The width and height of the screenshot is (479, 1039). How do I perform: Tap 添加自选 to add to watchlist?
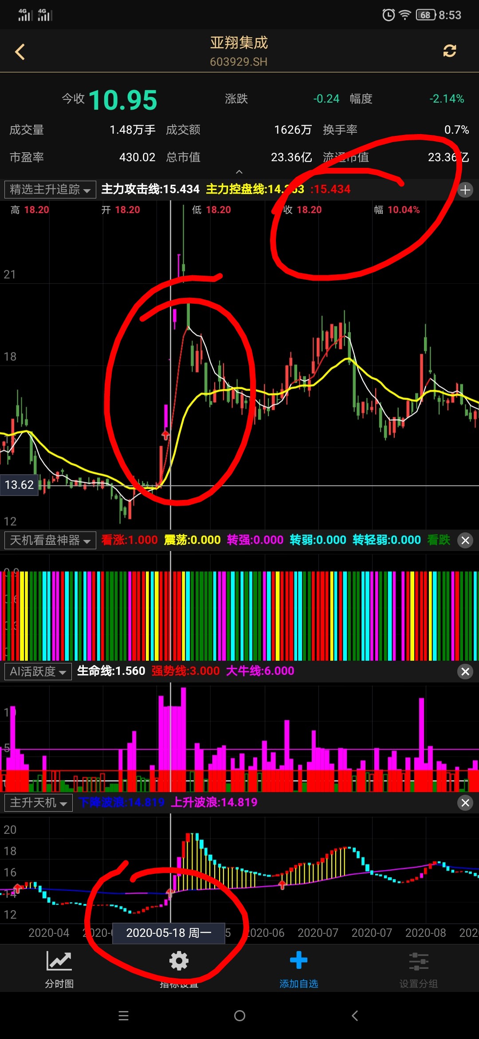(298, 968)
